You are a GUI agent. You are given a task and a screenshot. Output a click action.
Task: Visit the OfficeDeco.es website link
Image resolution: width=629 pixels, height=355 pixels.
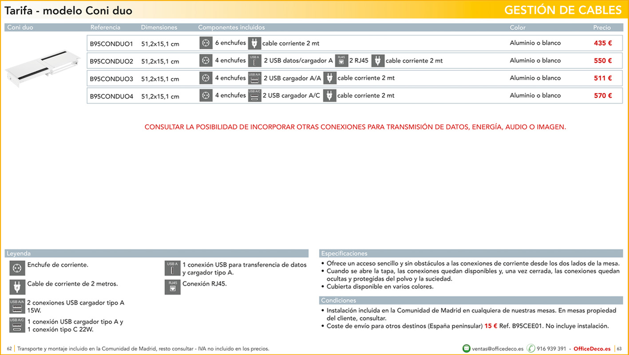tap(592, 349)
